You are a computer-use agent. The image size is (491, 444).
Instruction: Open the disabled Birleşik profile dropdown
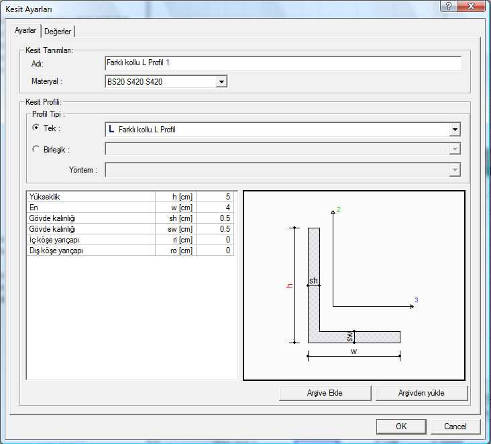click(x=455, y=149)
